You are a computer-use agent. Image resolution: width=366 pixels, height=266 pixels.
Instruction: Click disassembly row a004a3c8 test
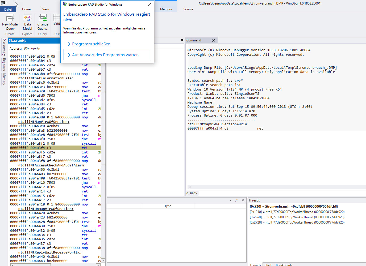coord(55,91)
